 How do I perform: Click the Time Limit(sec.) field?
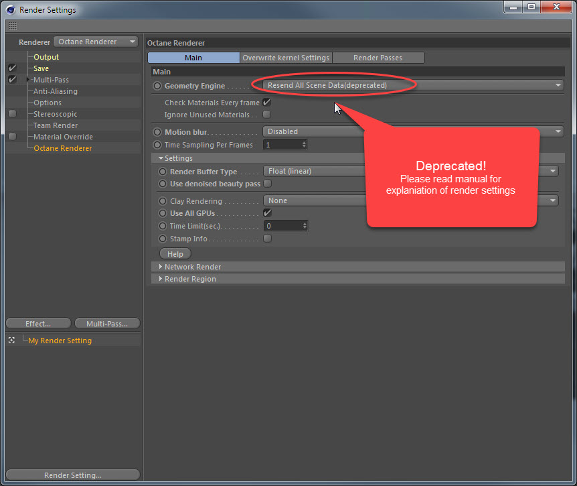[x=286, y=225]
